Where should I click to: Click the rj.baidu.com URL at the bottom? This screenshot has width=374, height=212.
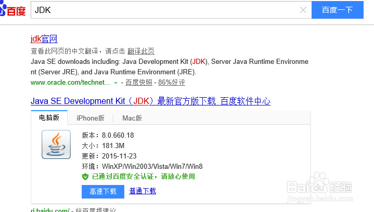point(50,210)
